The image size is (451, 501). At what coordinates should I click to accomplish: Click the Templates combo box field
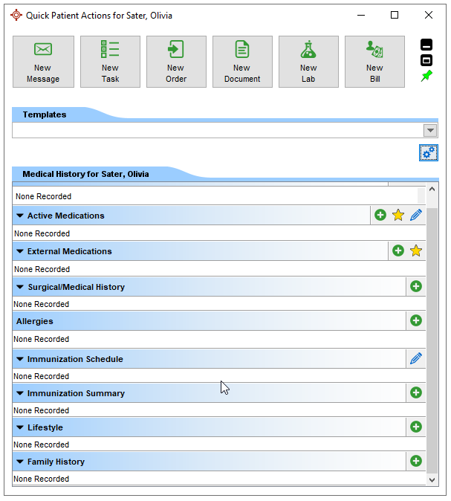[x=215, y=130]
